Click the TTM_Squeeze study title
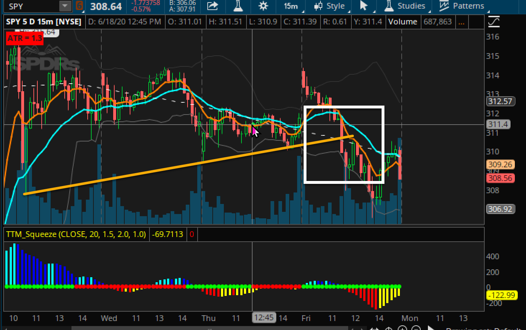This screenshot has height=330, width=526. [76, 234]
